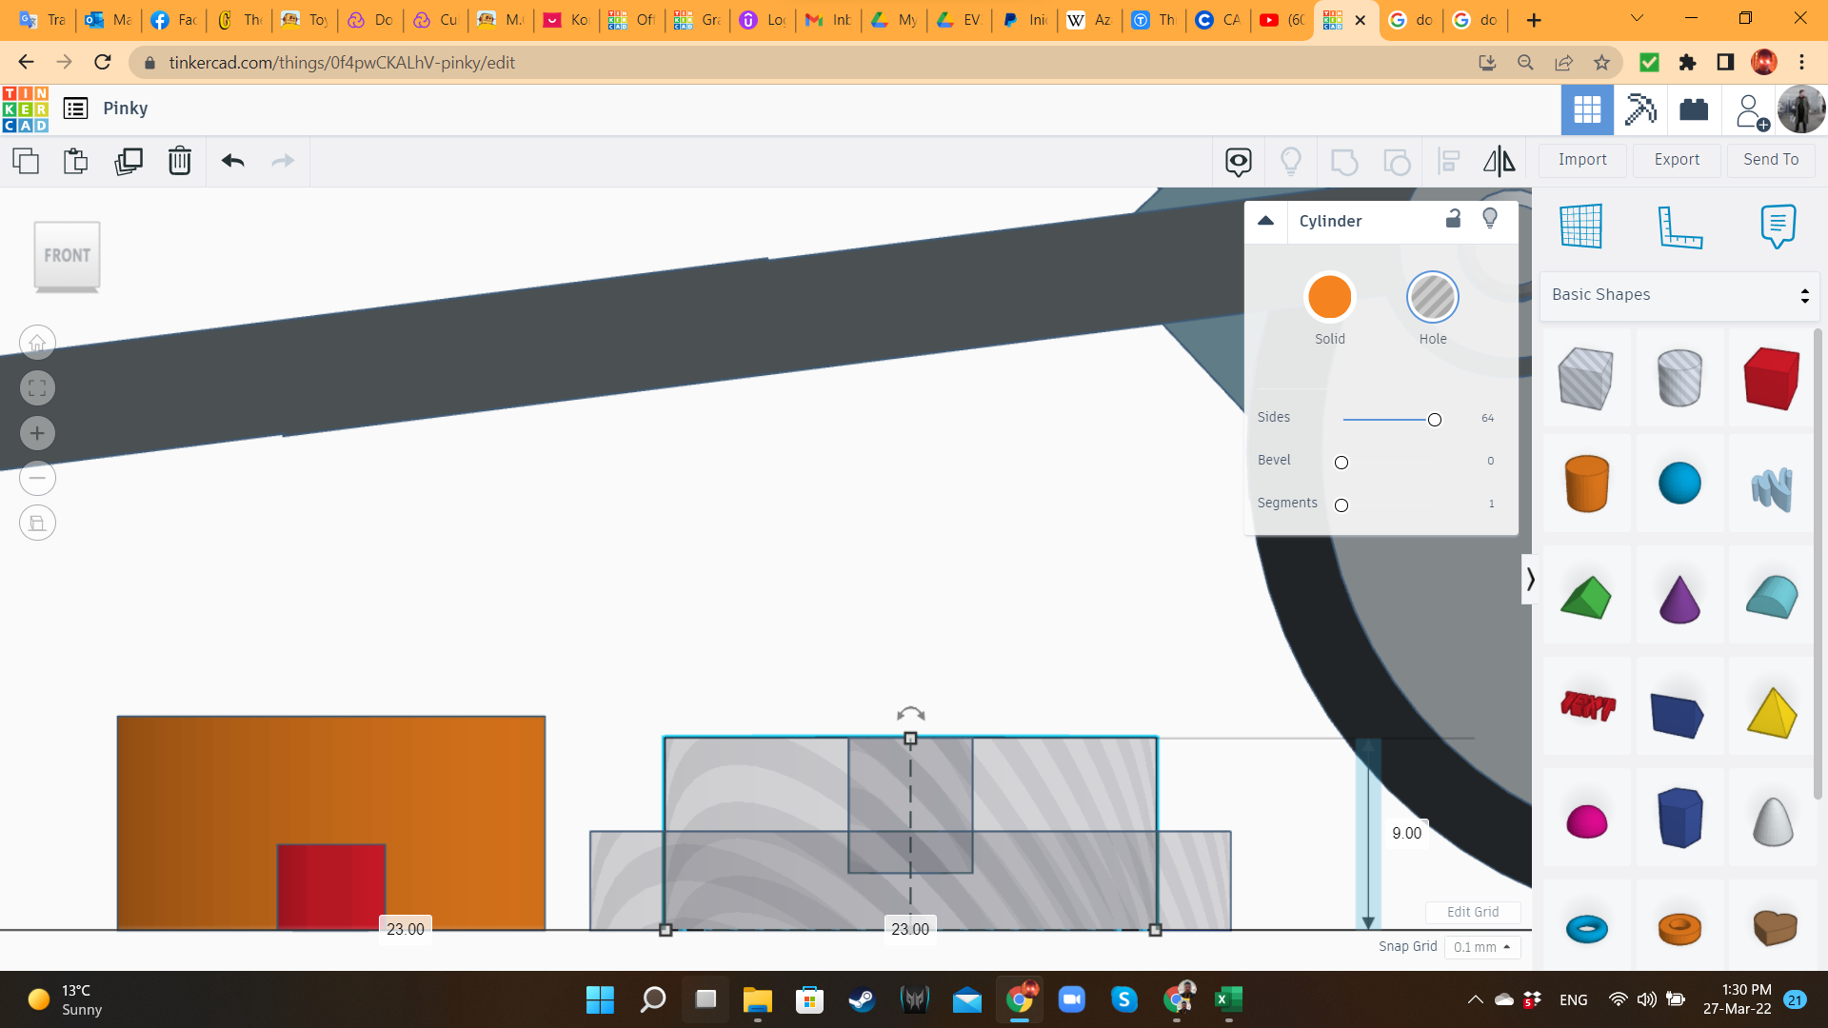Open the Notes tool icon
The image size is (1828, 1028).
pos(1778,227)
